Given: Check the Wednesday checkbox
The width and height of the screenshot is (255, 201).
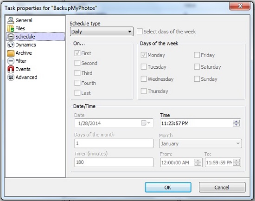Looking at the screenshot, I should click(144, 79).
